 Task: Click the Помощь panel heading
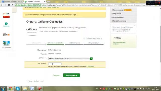point(117,38)
